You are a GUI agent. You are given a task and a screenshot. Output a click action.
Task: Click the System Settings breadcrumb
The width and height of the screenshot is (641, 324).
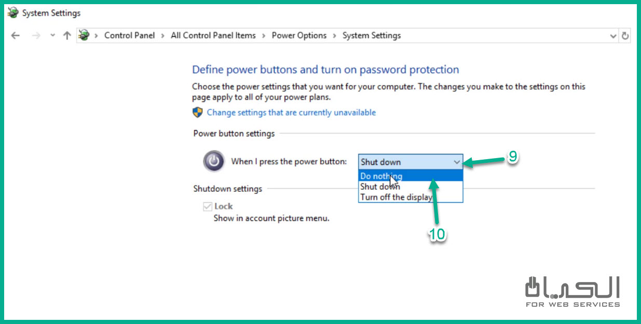pos(372,36)
